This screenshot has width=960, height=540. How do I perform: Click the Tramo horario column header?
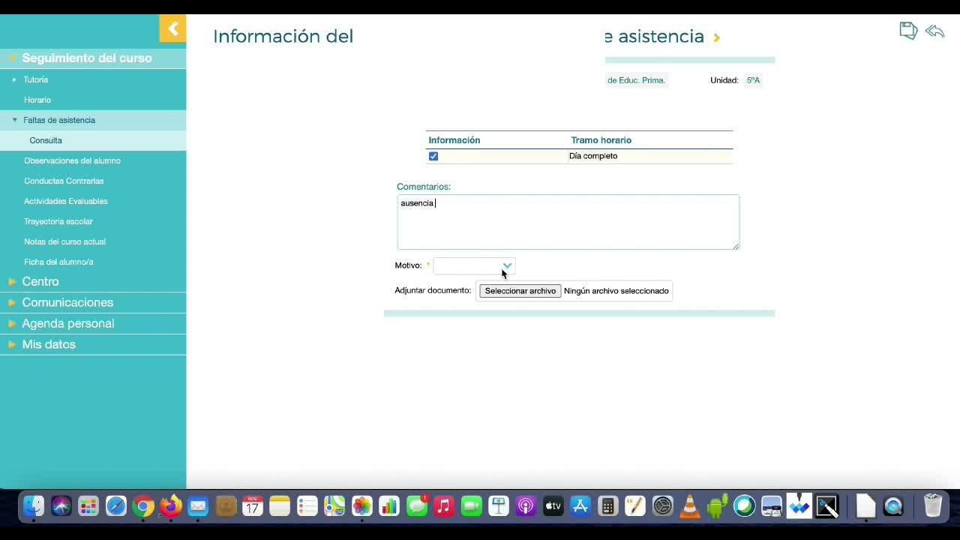tap(601, 140)
